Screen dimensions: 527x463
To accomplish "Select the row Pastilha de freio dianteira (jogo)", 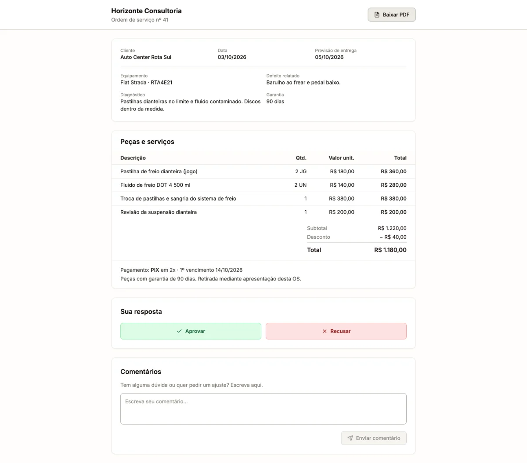I will point(263,171).
